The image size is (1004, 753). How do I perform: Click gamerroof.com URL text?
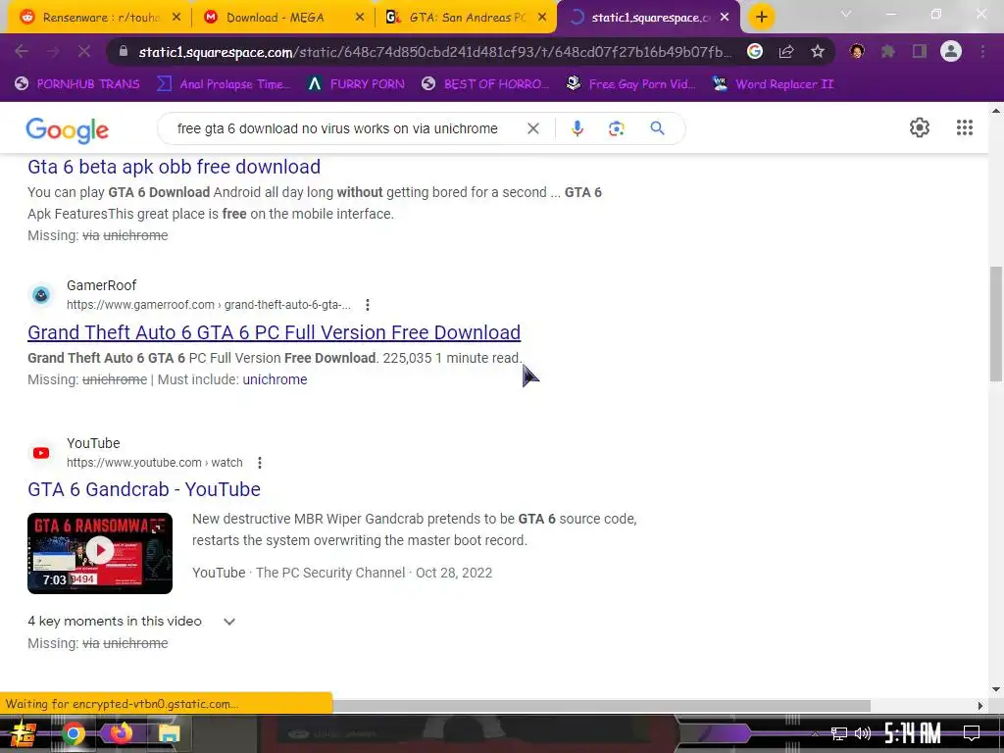(x=209, y=305)
